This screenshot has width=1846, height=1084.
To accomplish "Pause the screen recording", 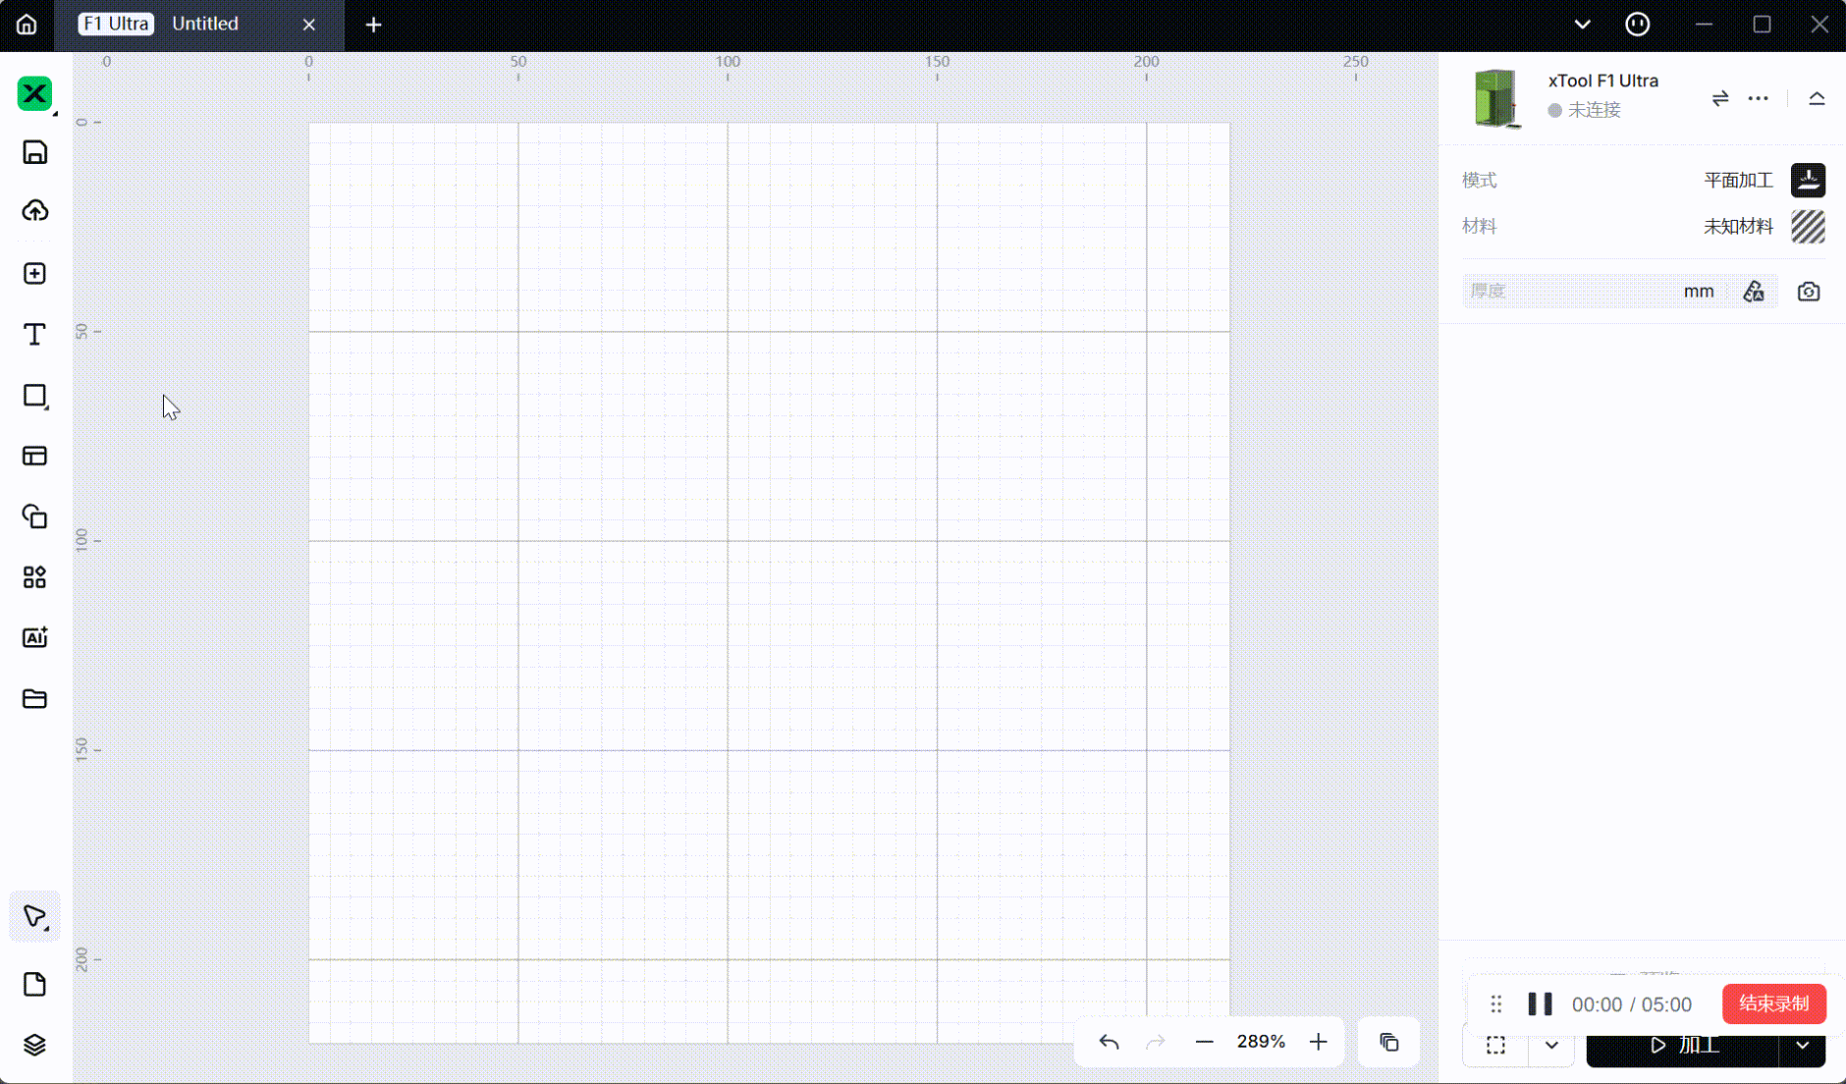I will [x=1539, y=1003].
